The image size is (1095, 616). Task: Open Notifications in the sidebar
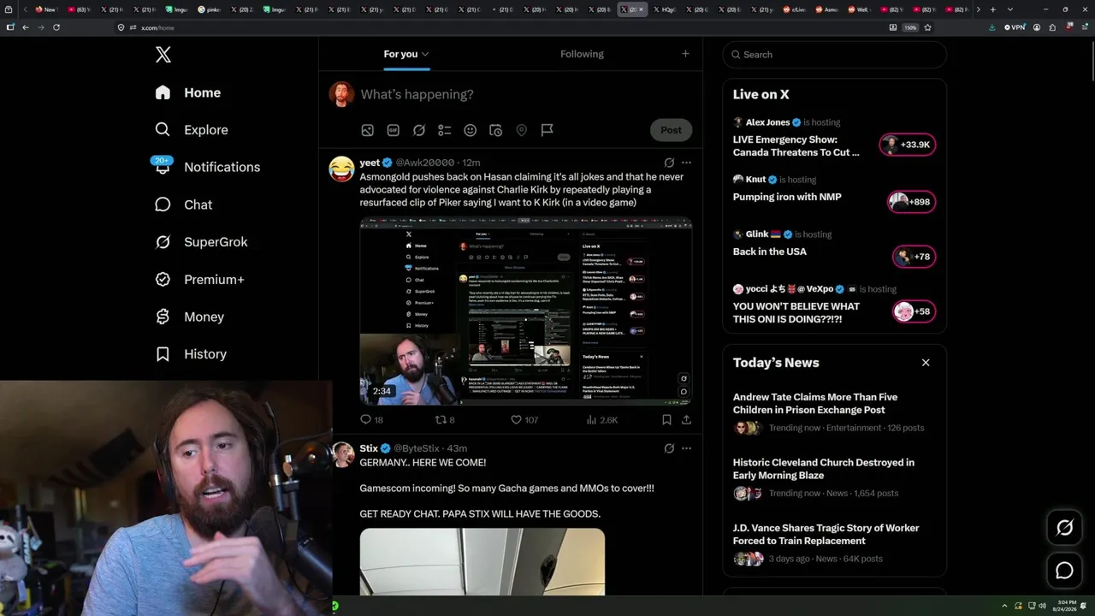click(x=206, y=167)
